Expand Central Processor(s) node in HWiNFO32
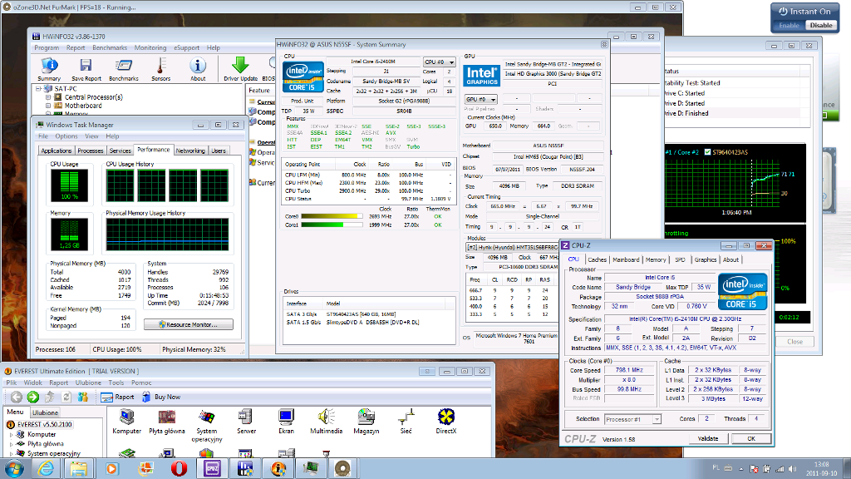The width and height of the screenshot is (851, 479). coord(48,97)
